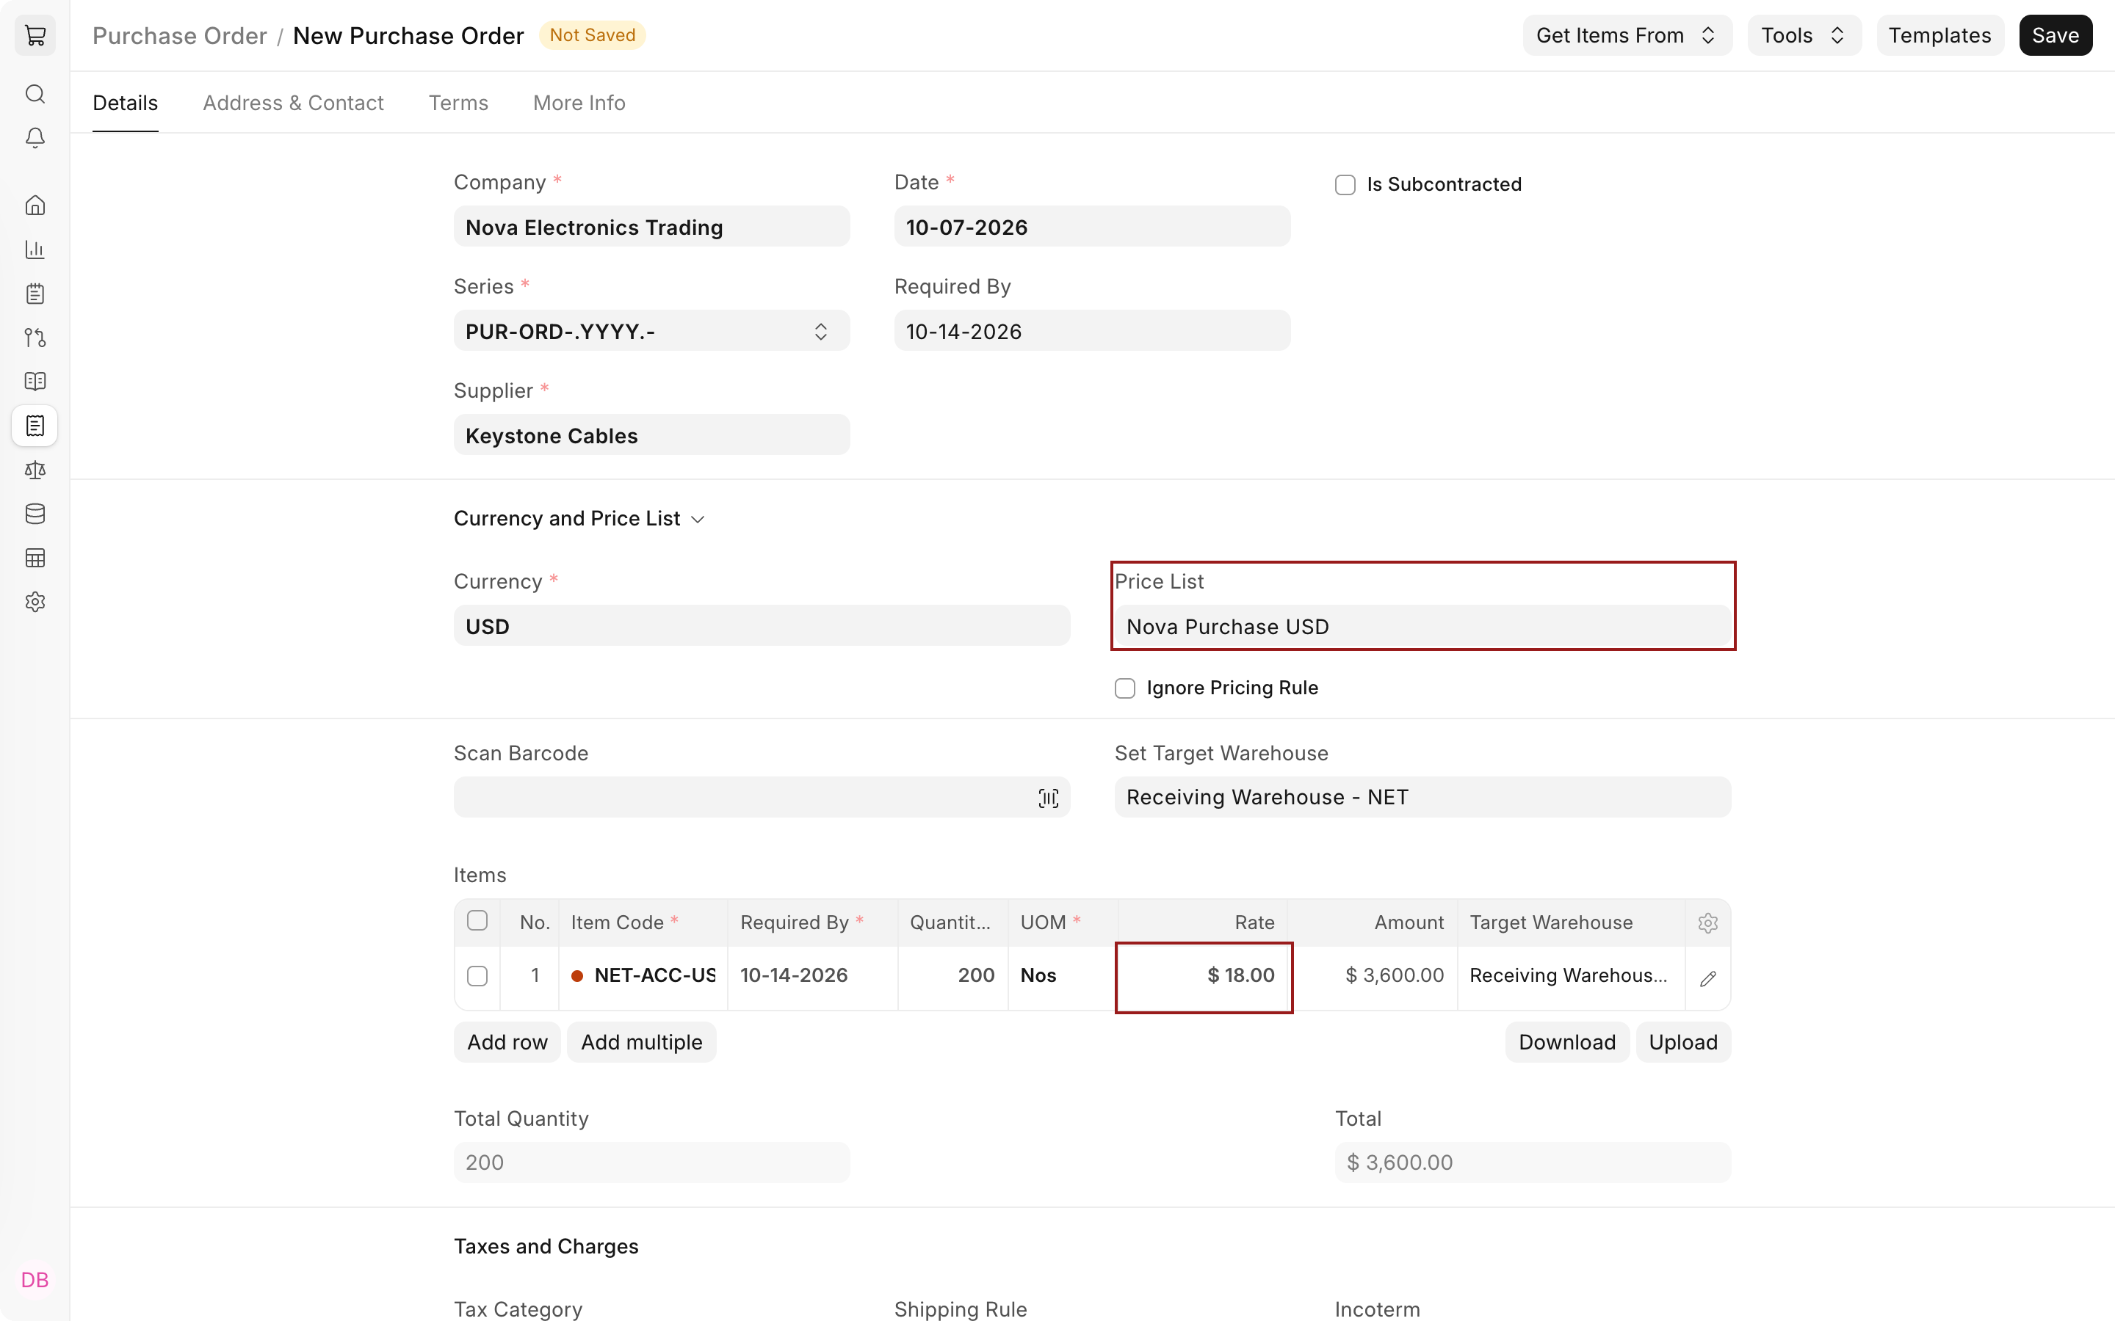Image resolution: width=2115 pixels, height=1321 pixels.
Task: Open the table grid sidebar icon
Action: pos(35,558)
